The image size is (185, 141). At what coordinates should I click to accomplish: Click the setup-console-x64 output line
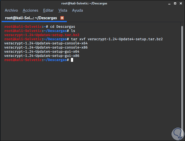click(46, 43)
